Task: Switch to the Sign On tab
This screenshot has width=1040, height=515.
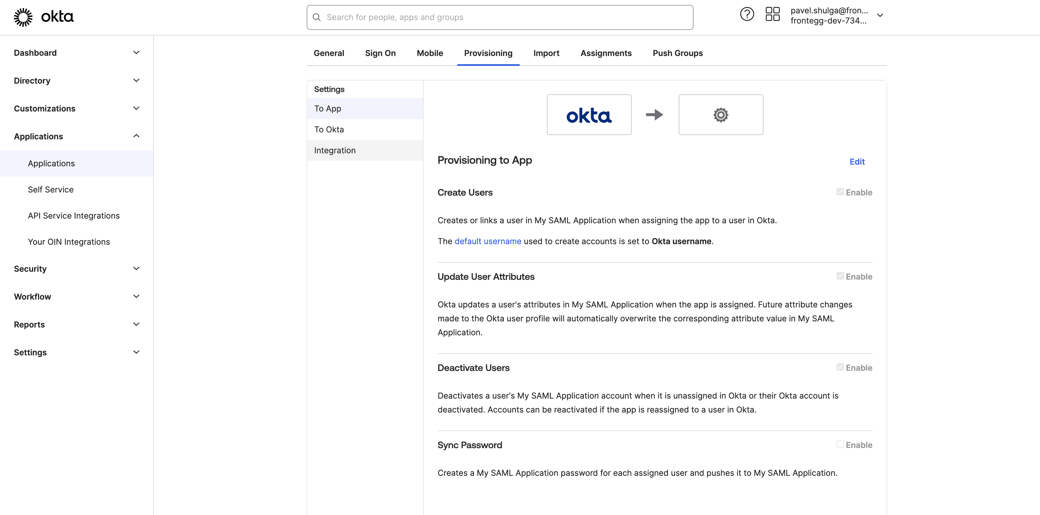Action: click(x=380, y=53)
